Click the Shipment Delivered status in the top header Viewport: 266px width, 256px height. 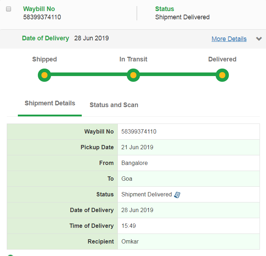pyautogui.click(x=182, y=17)
